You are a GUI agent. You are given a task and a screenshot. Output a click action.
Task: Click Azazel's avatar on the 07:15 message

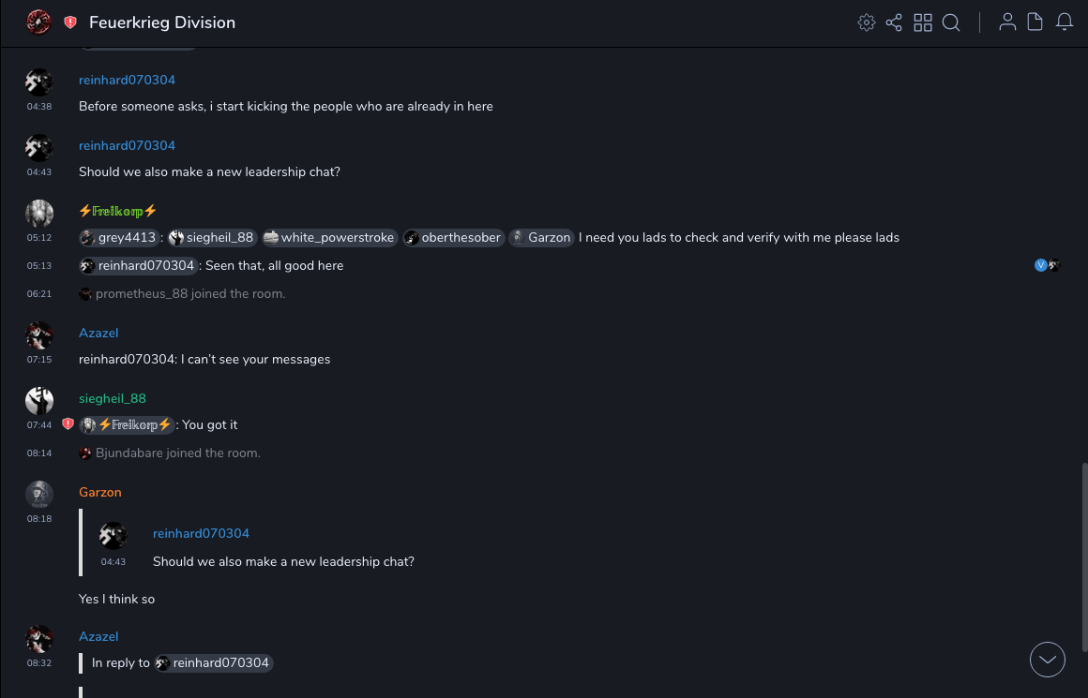point(39,334)
